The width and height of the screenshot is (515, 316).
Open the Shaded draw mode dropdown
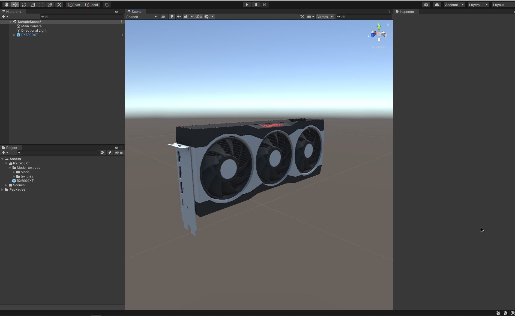(x=142, y=17)
